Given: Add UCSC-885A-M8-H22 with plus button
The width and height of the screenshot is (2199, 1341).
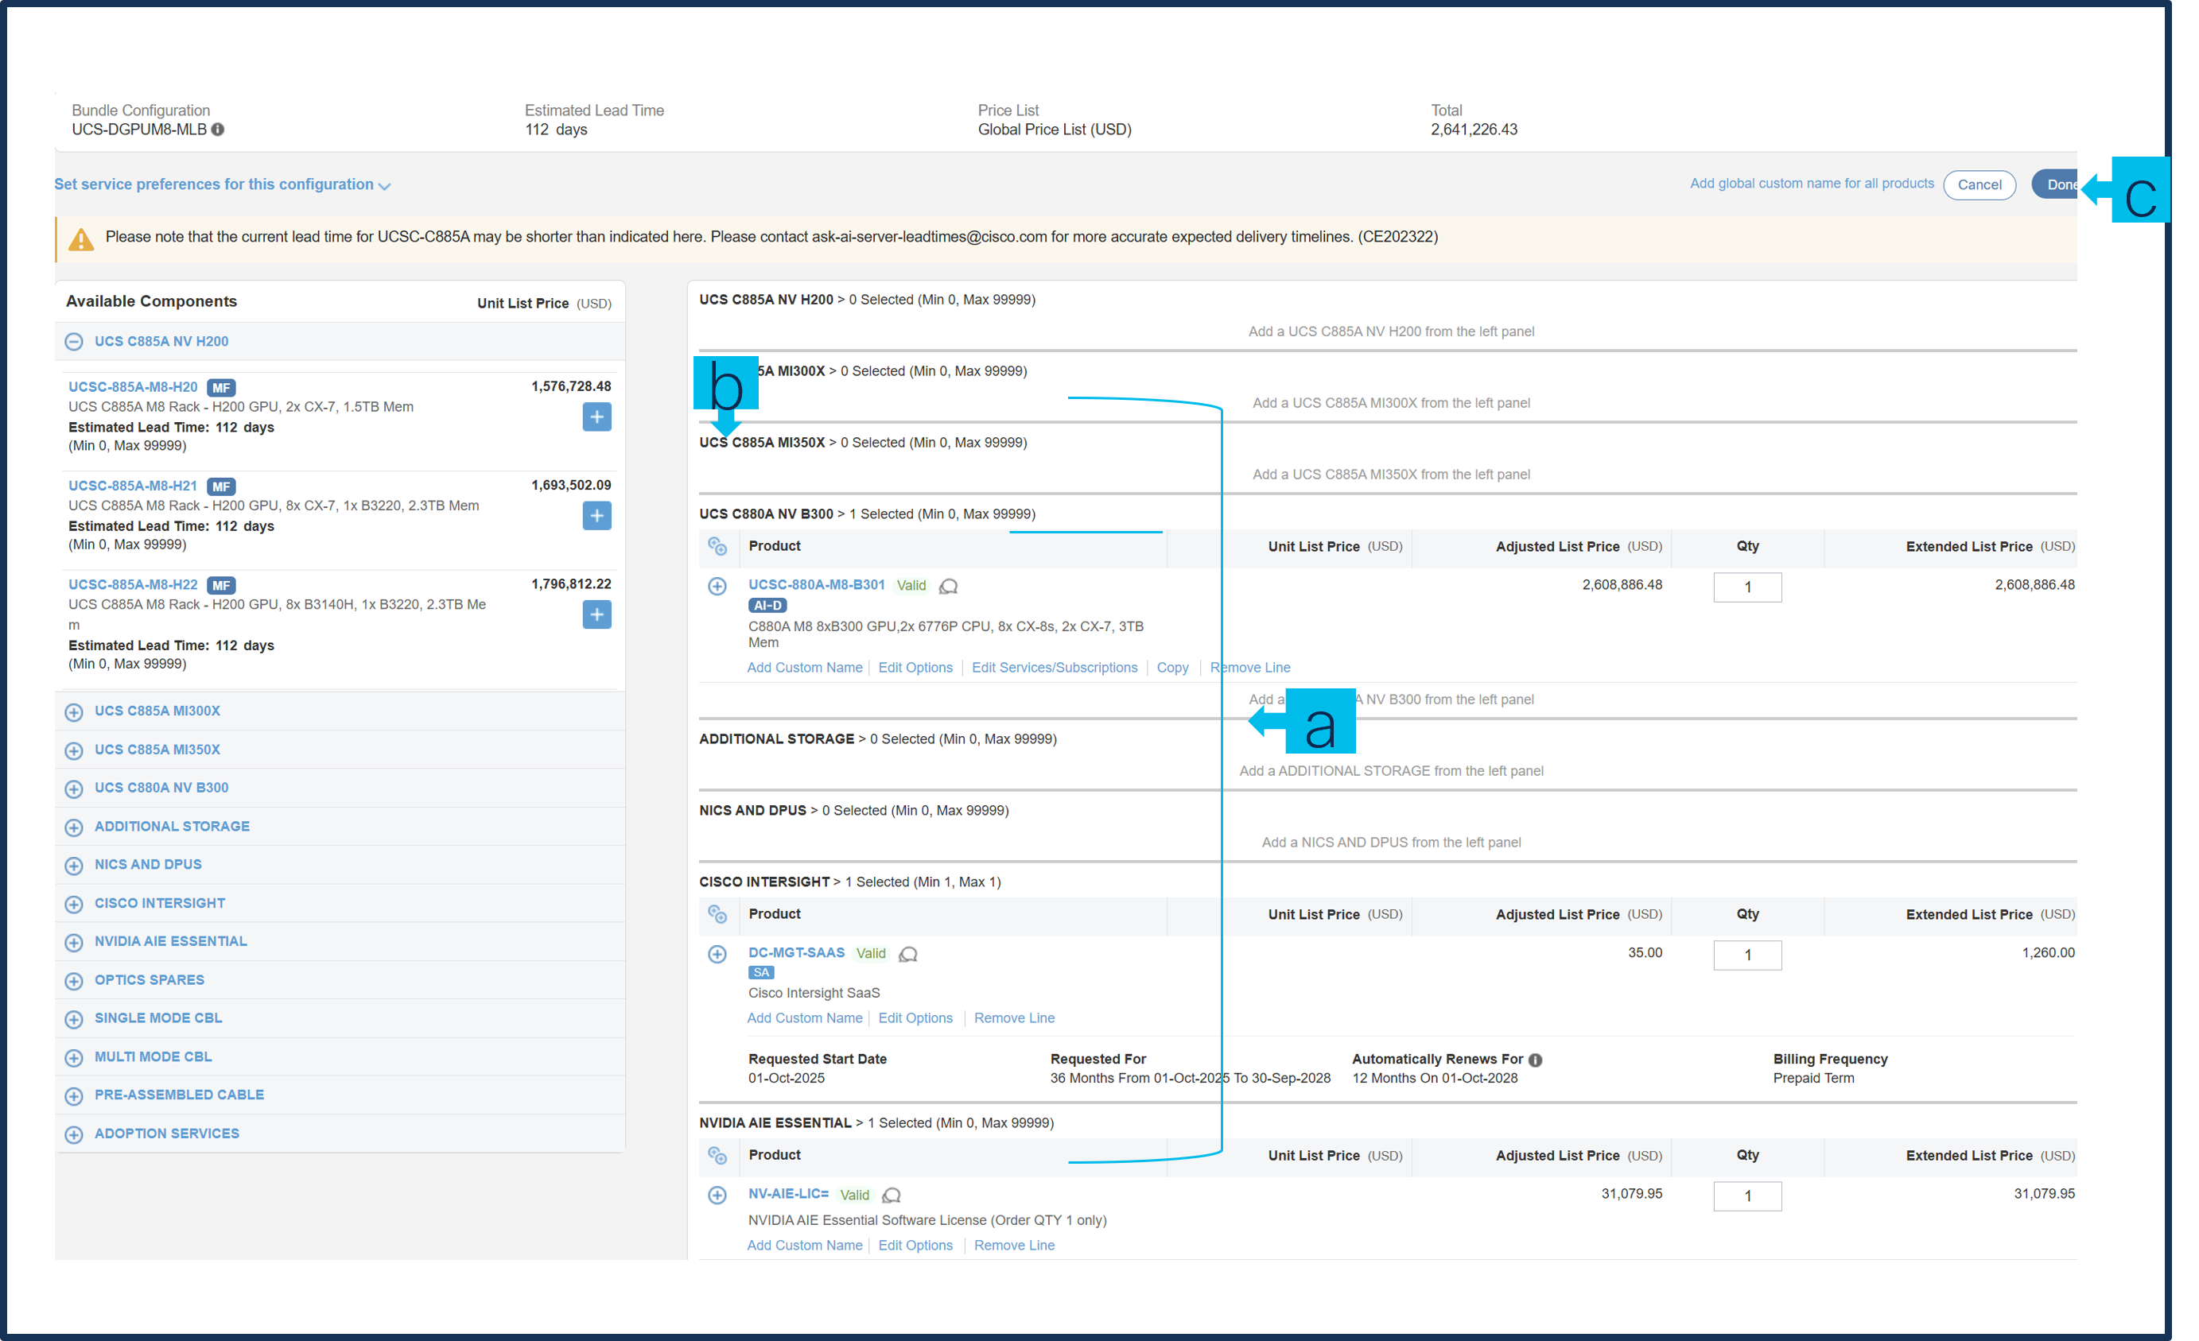Looking at the screenshot, I should (x=596, y=614).
